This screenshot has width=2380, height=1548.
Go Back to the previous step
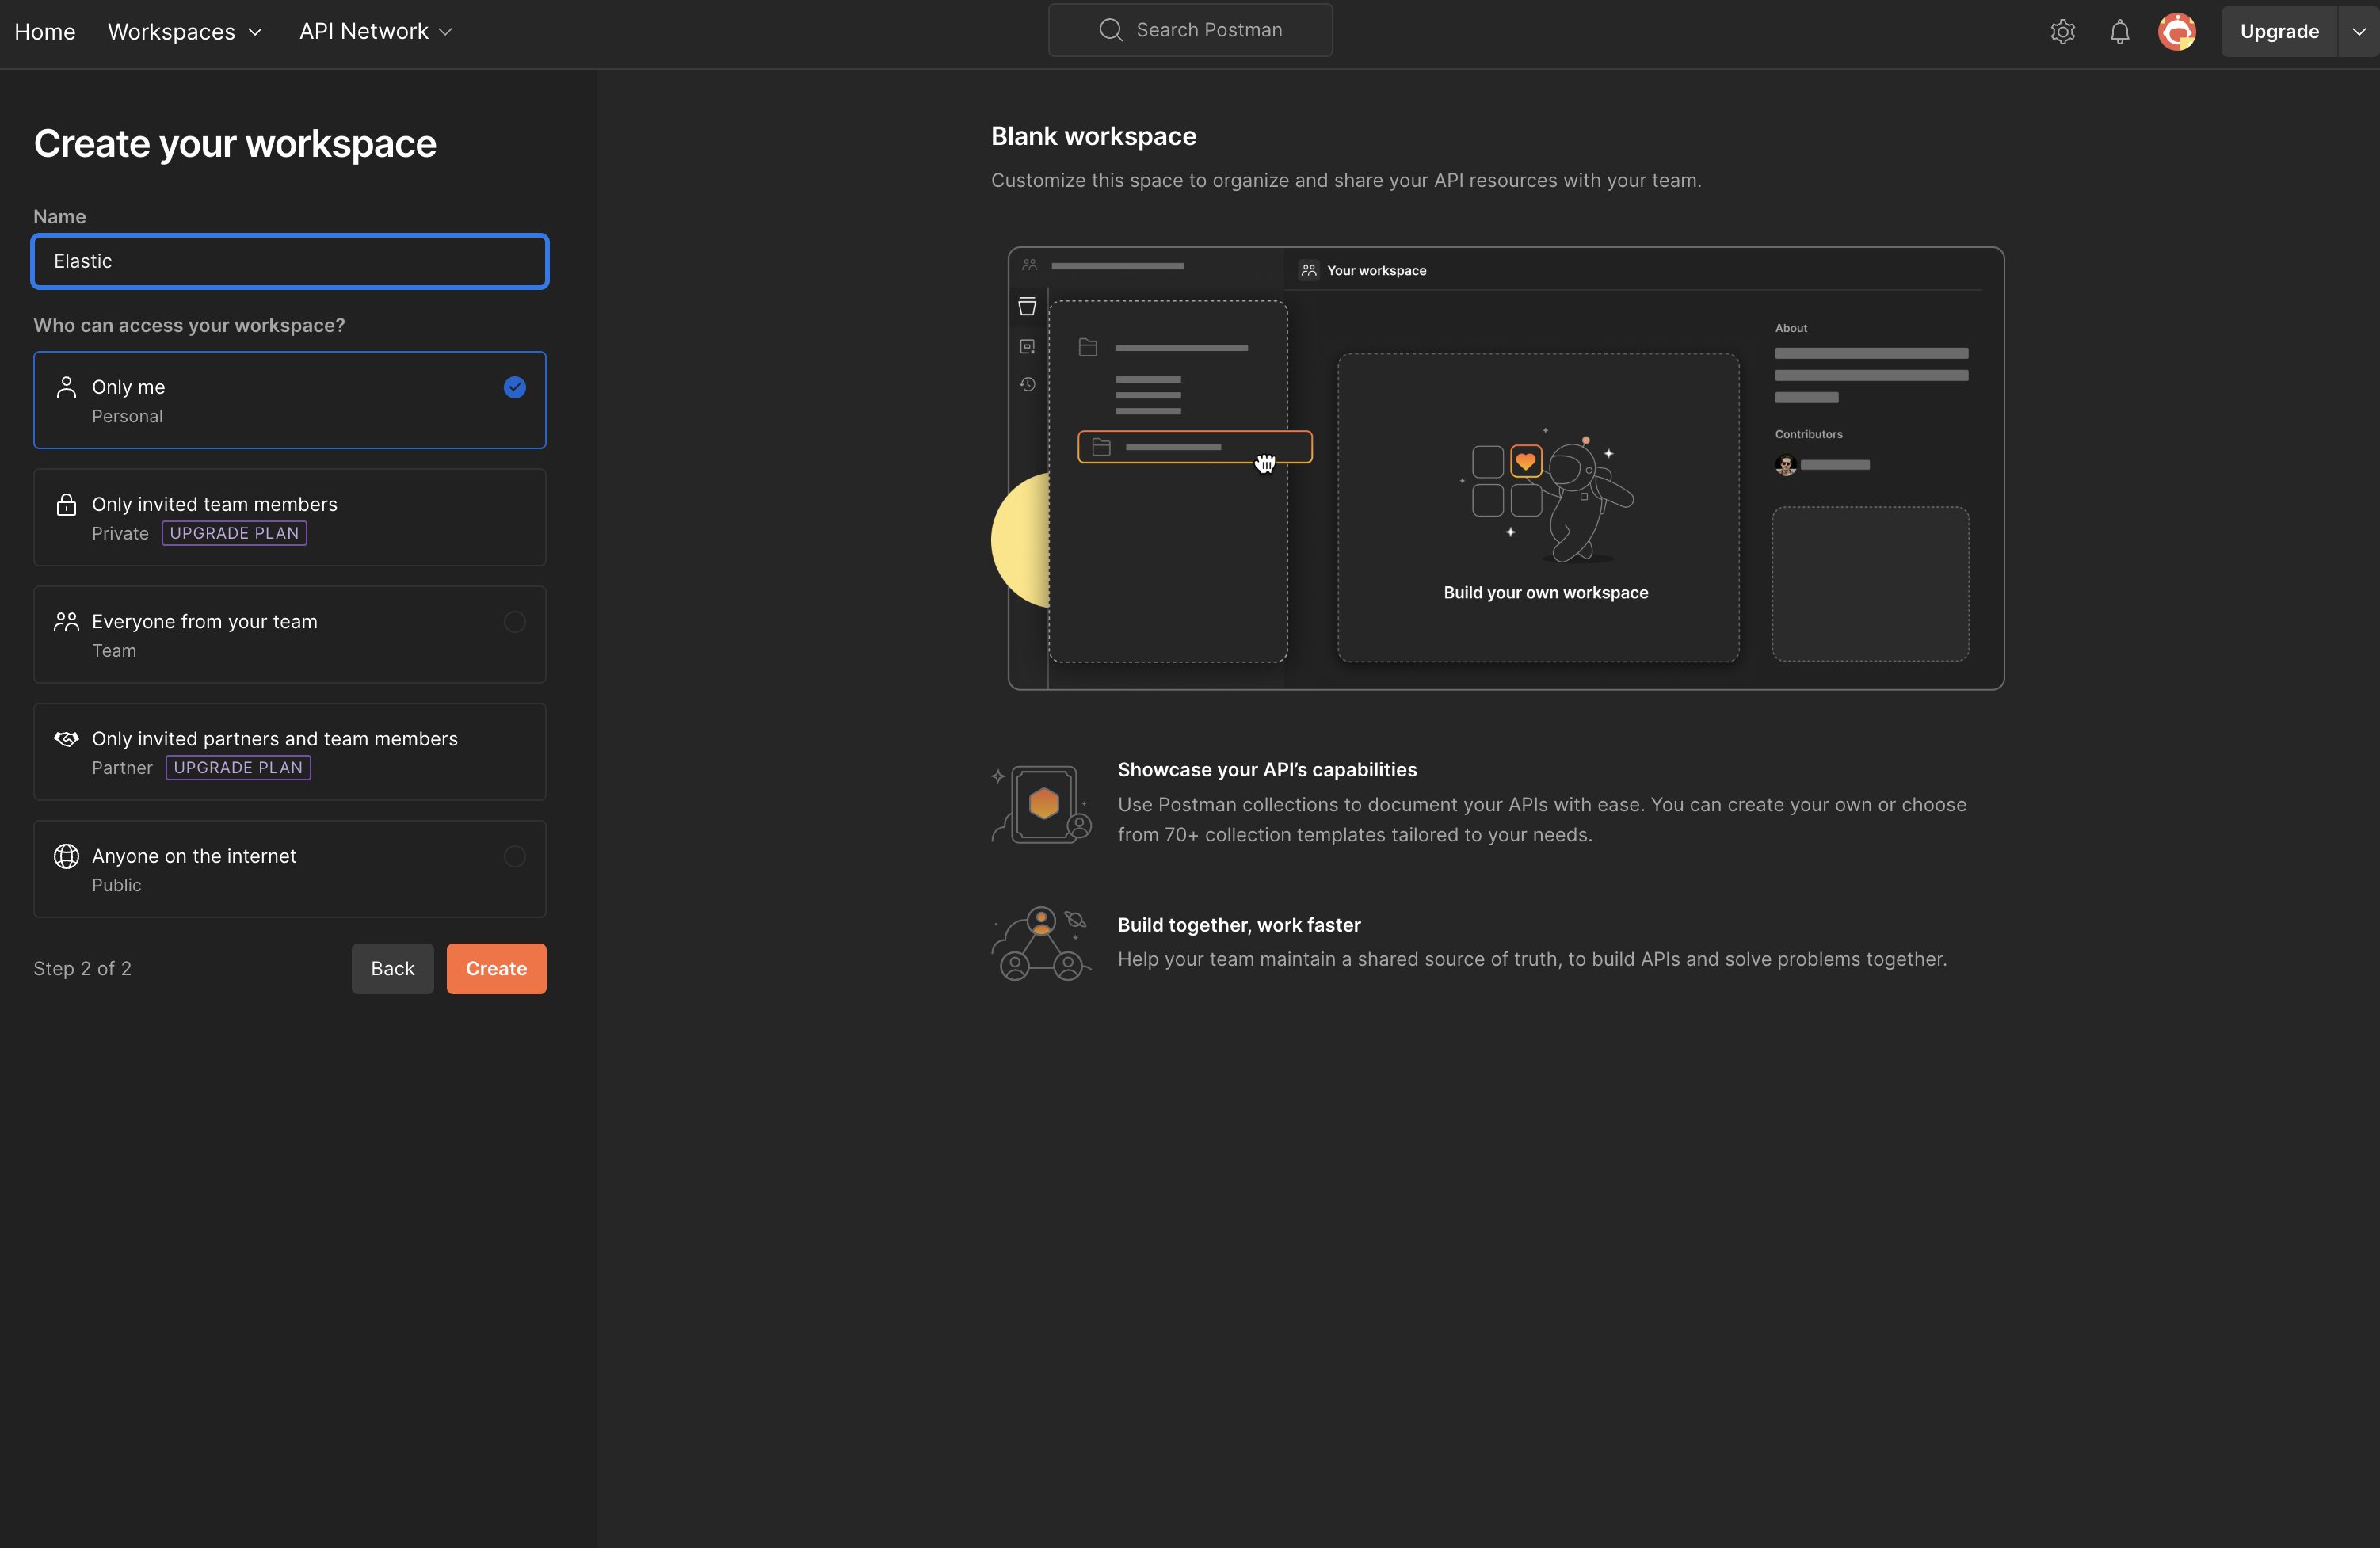[392, 968]
